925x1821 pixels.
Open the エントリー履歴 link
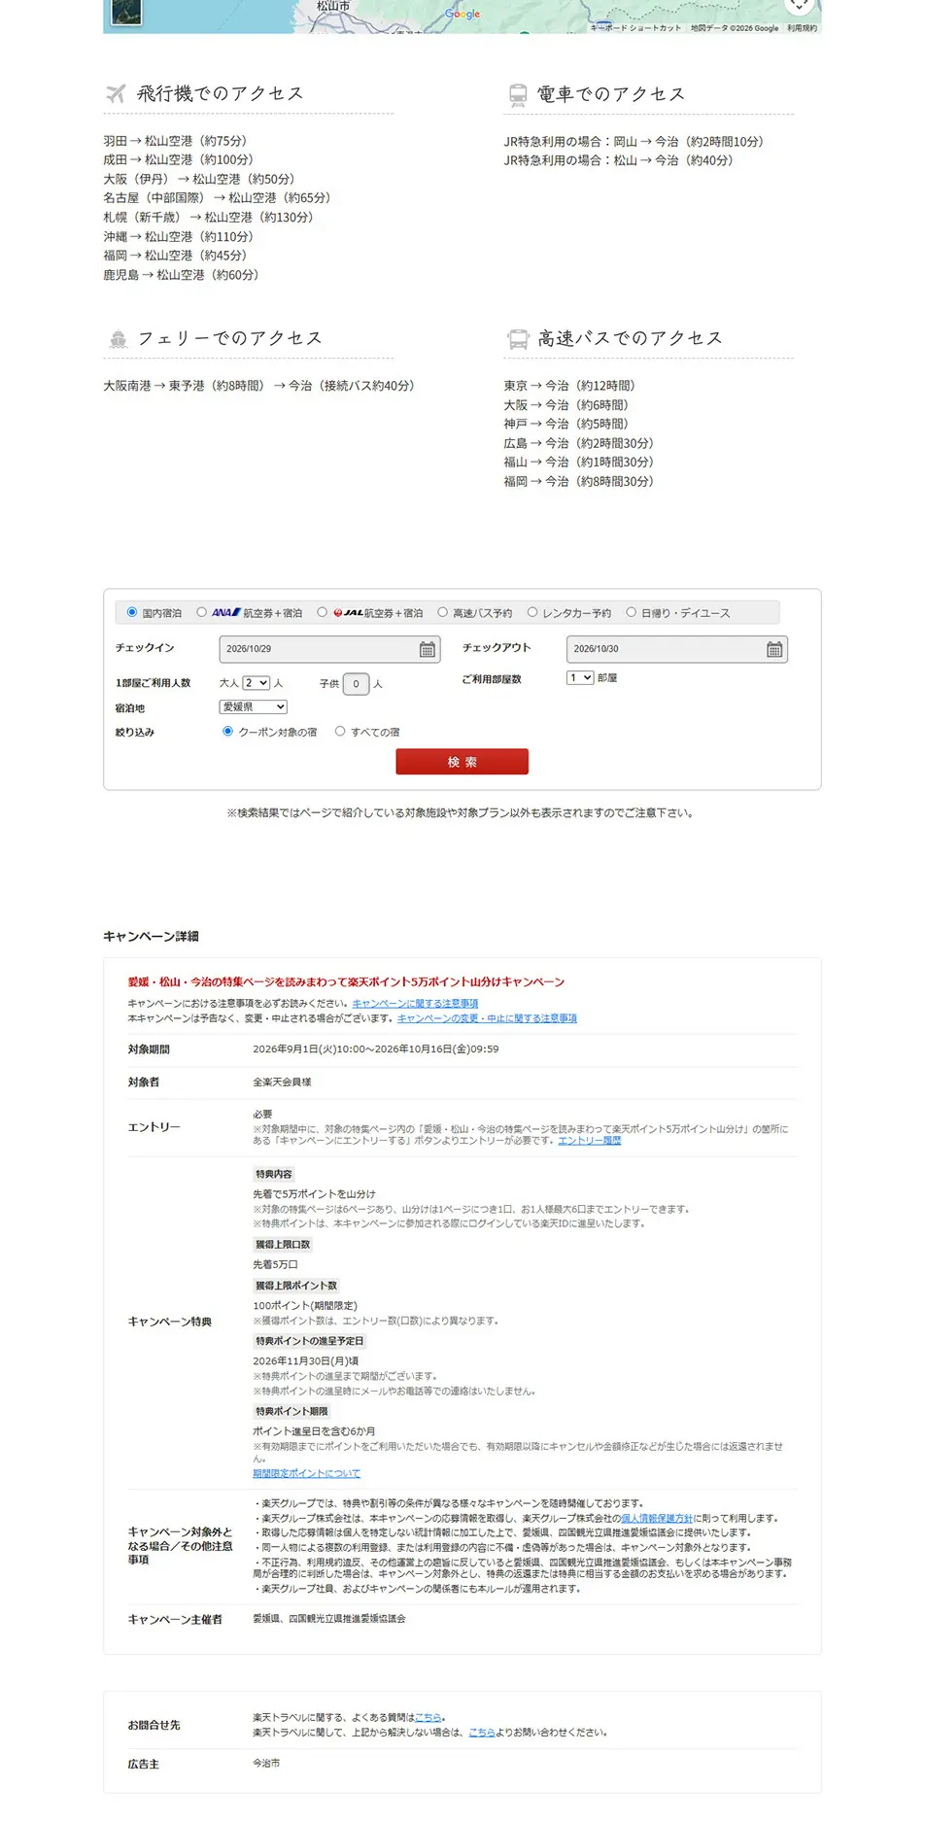590,1141
